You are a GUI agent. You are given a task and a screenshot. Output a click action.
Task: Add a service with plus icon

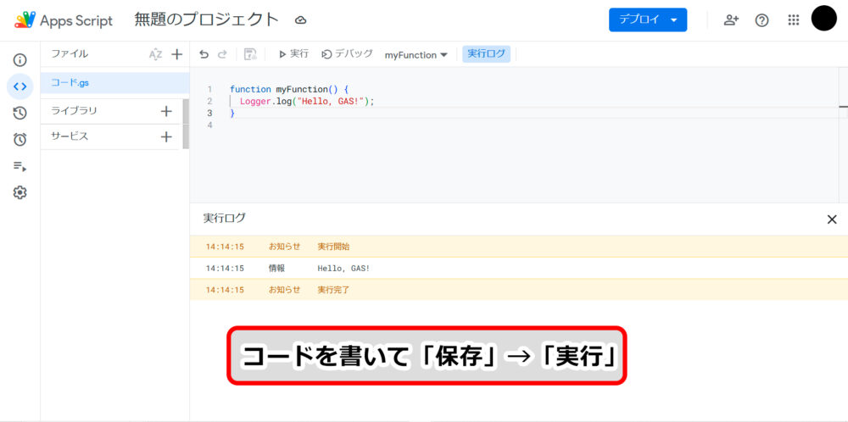point(166,136)
